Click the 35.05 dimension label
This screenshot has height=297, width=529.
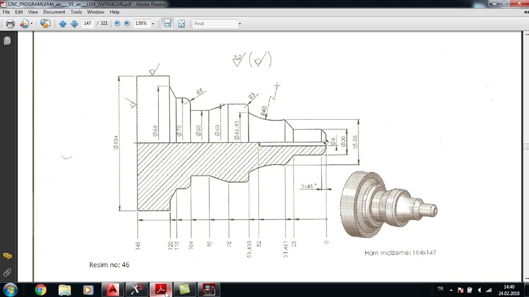pyautogui.click(x=356, y=142)
